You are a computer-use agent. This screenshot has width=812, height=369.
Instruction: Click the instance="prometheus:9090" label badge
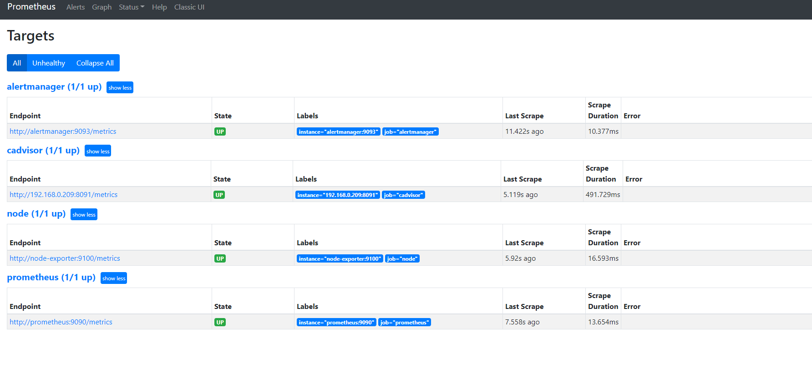click(336, 322)
